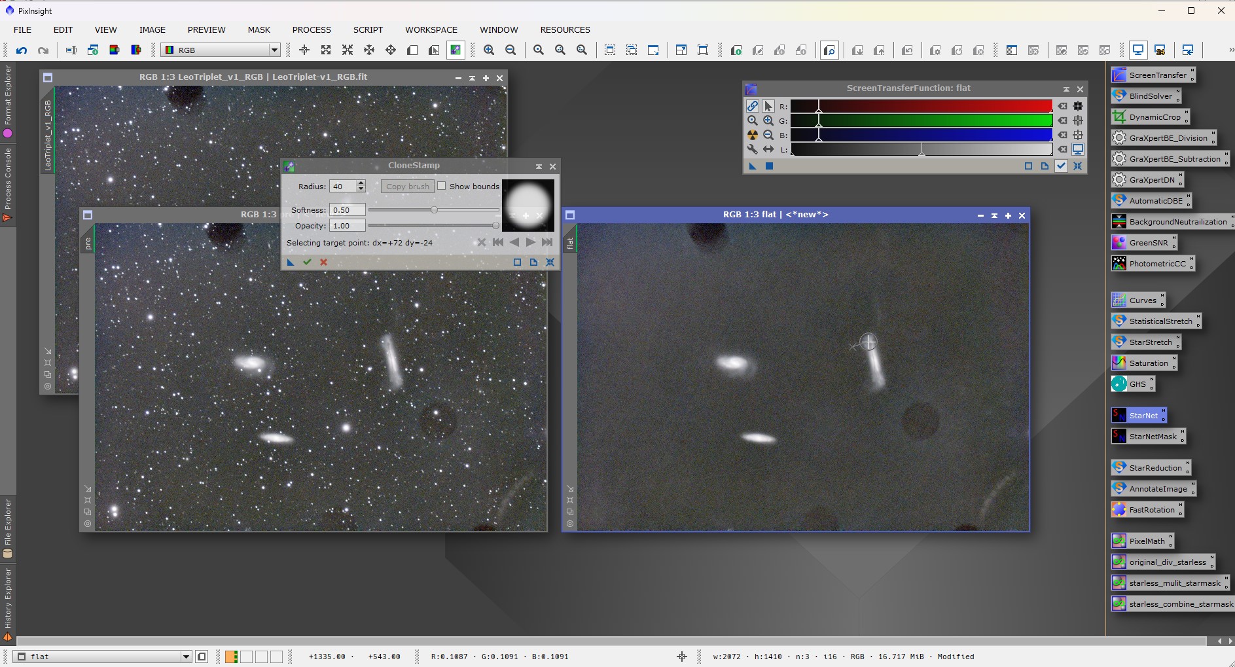Open FastRotation process icon
Screen dimensions: 1235x667
coord(1147,510)
